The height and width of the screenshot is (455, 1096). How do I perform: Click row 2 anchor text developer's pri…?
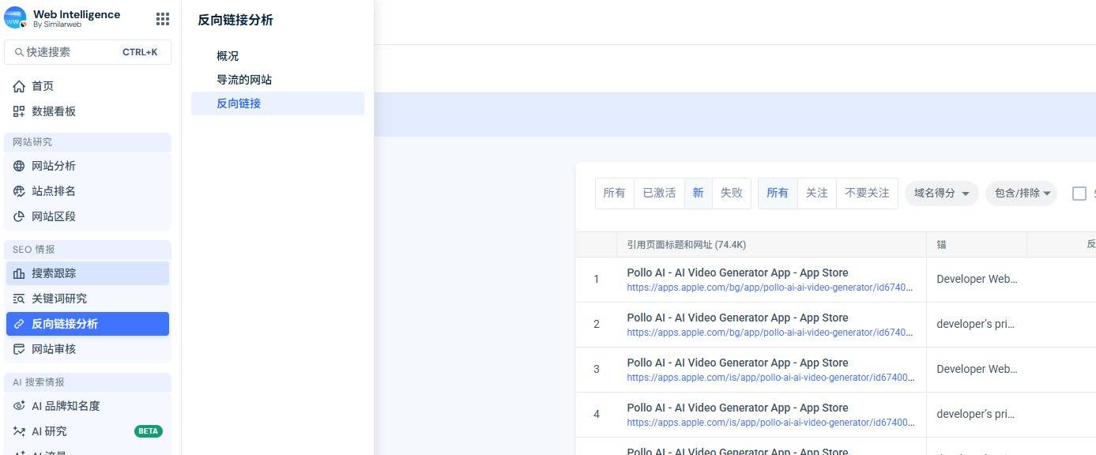[x=975, y=324]
